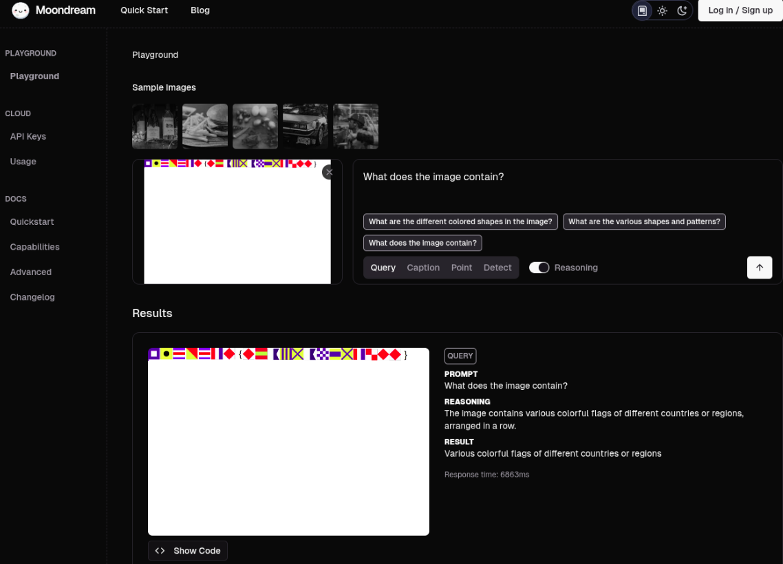This screenshot has height=564, width=783.
Task: Switch to Caption mode
Action: (x=423, y=268)
